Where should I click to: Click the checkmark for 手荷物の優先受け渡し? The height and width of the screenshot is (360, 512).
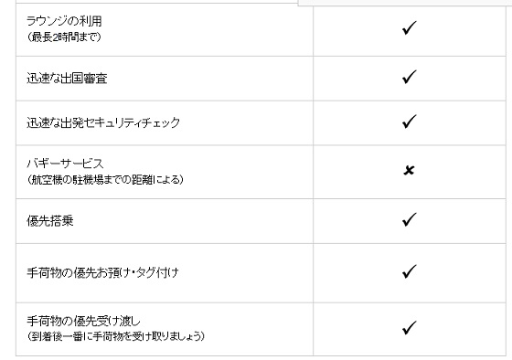[410, 328]
